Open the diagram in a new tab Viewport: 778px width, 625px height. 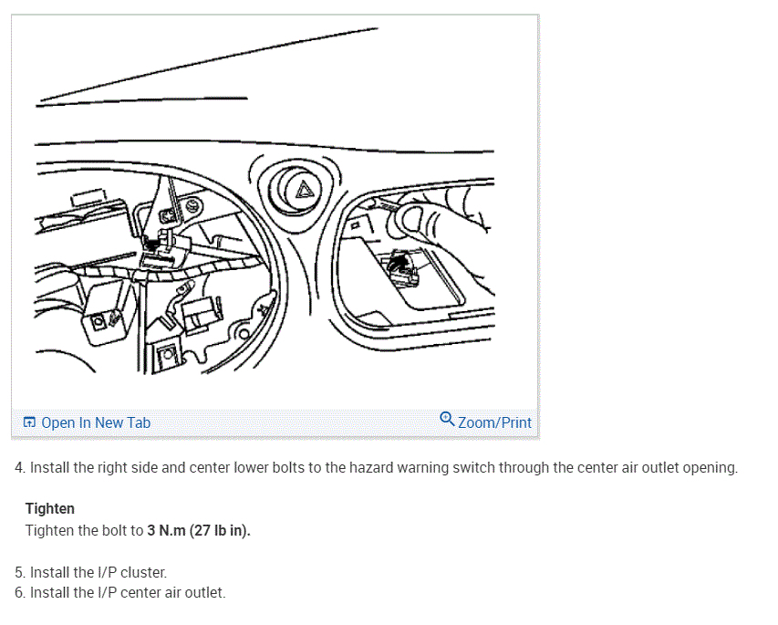(x=87, y=422)
